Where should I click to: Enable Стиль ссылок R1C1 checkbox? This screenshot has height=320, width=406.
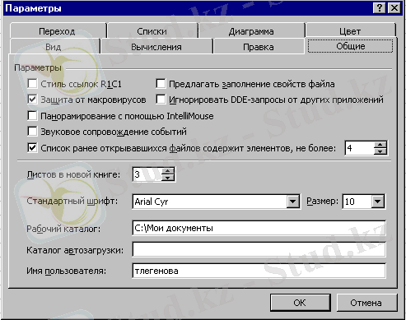point(32,83)
